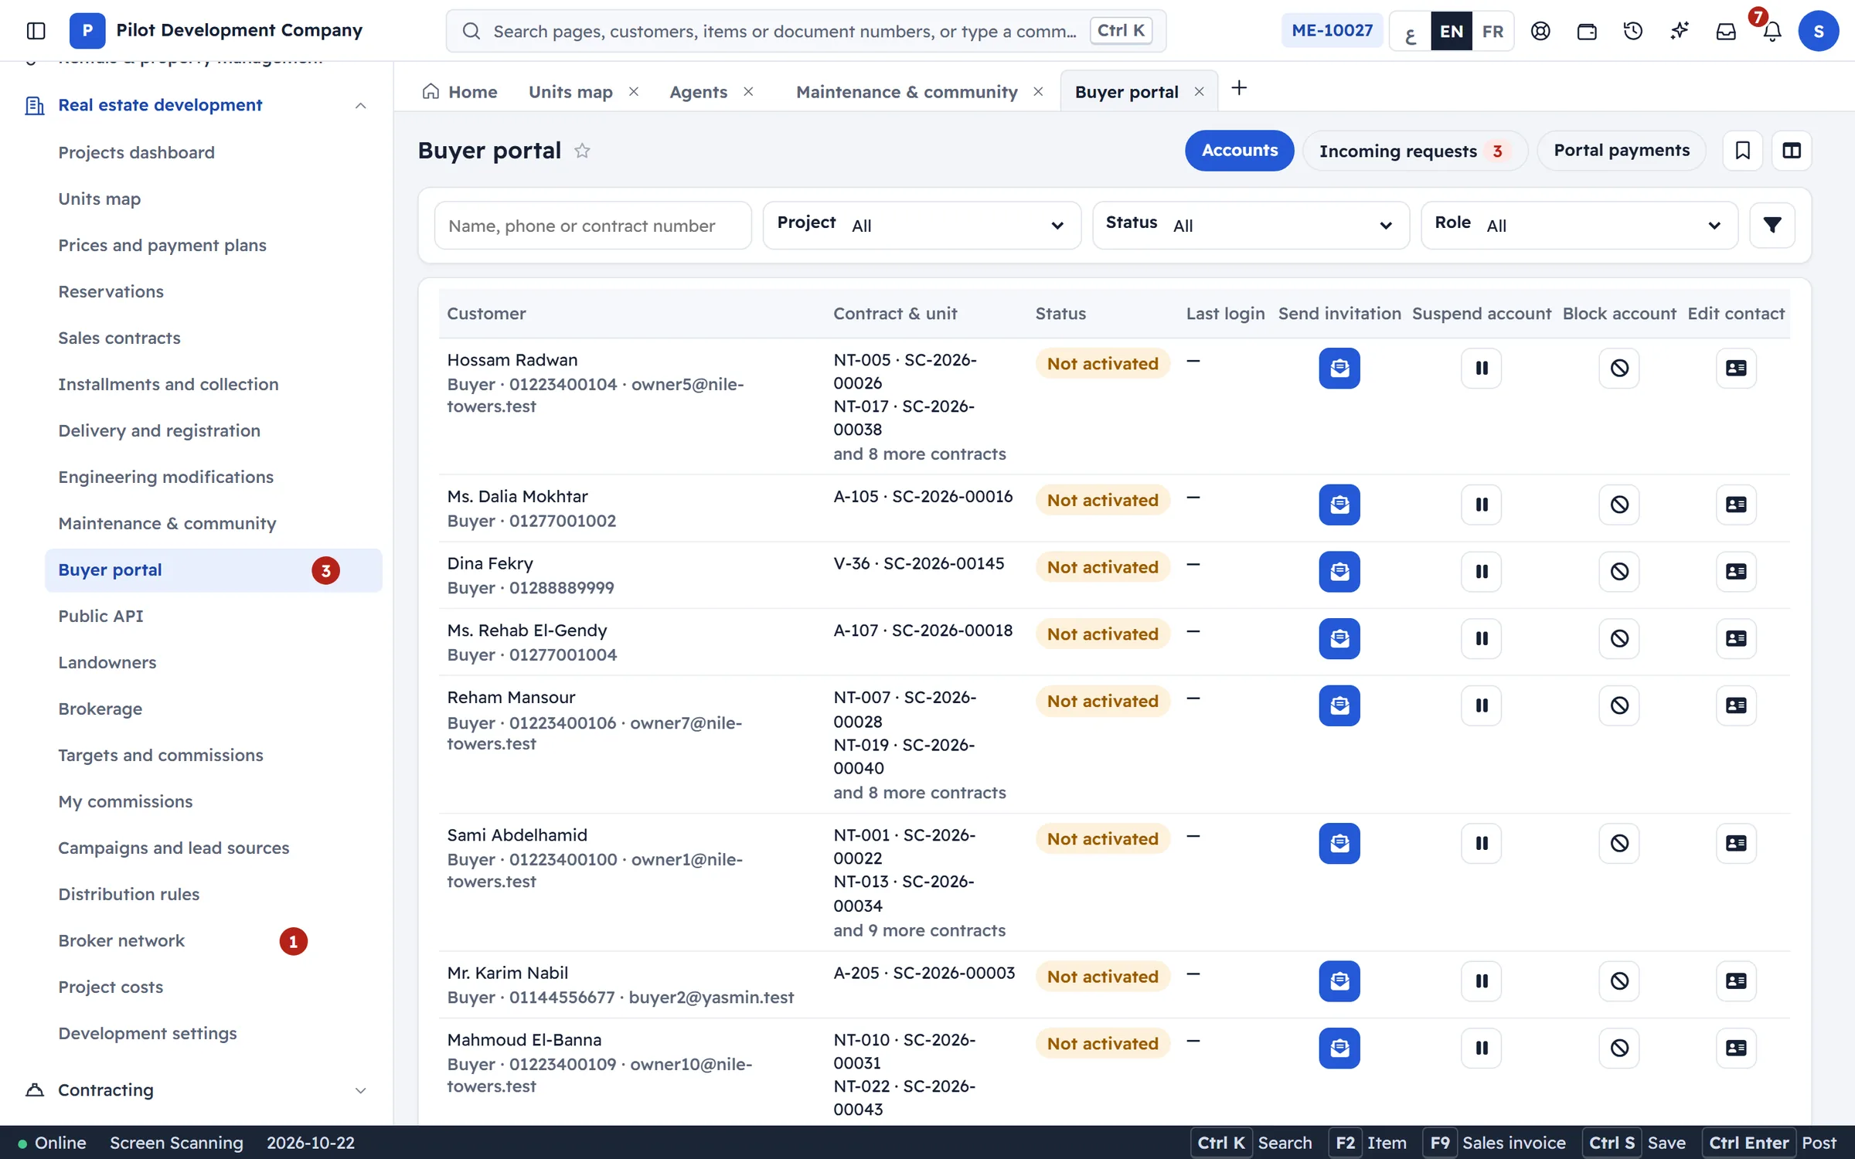Go to the Home tab
The height and width of the screenshot is (1159, 1855).
tap(460, 92)
